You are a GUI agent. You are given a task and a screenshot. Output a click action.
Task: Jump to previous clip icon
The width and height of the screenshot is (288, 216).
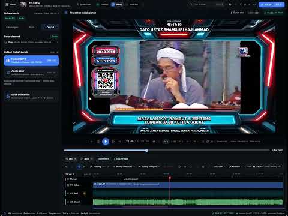click(x=91, y=142)
